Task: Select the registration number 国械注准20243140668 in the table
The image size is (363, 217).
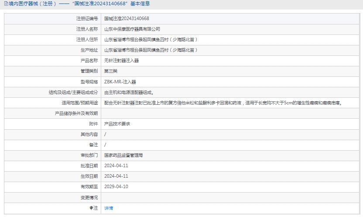Action: point(127,19)
